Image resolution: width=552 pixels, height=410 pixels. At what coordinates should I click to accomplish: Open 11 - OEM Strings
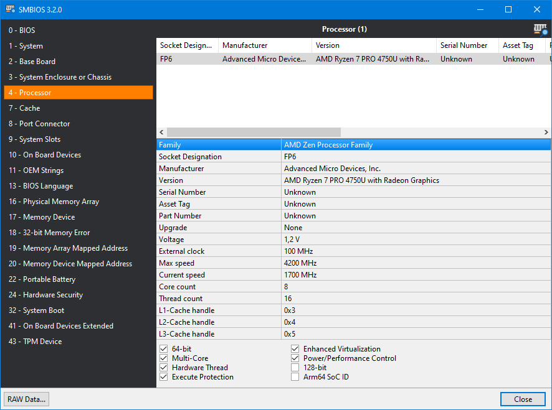tap(79, 170)
